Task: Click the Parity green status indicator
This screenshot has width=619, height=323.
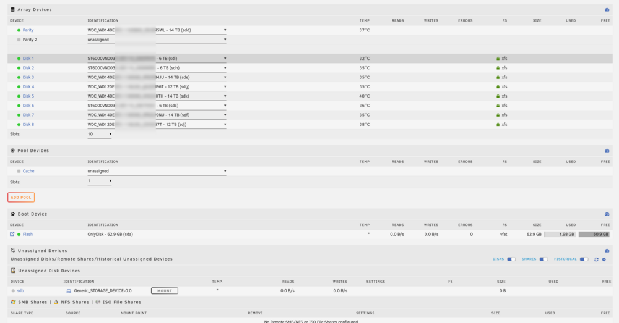Action: pos(19,30)
